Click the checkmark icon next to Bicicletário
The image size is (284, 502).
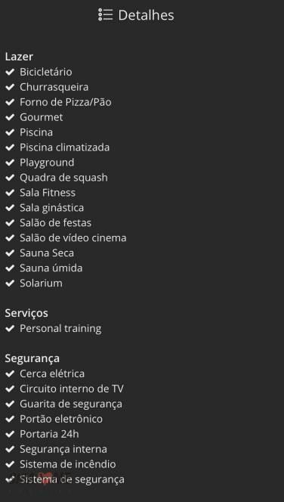[10, 72]
